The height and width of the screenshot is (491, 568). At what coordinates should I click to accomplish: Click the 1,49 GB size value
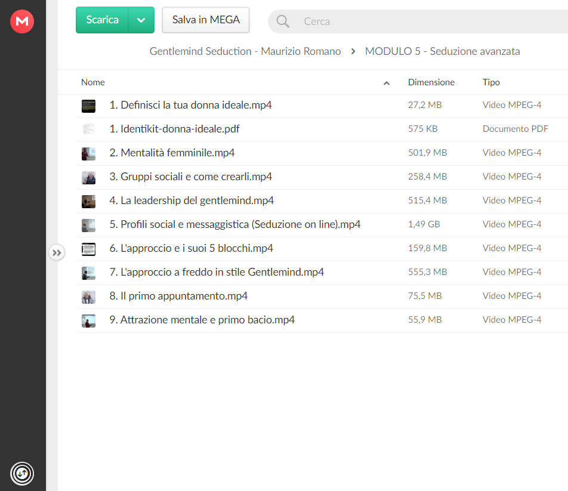(x=424, y=224)
